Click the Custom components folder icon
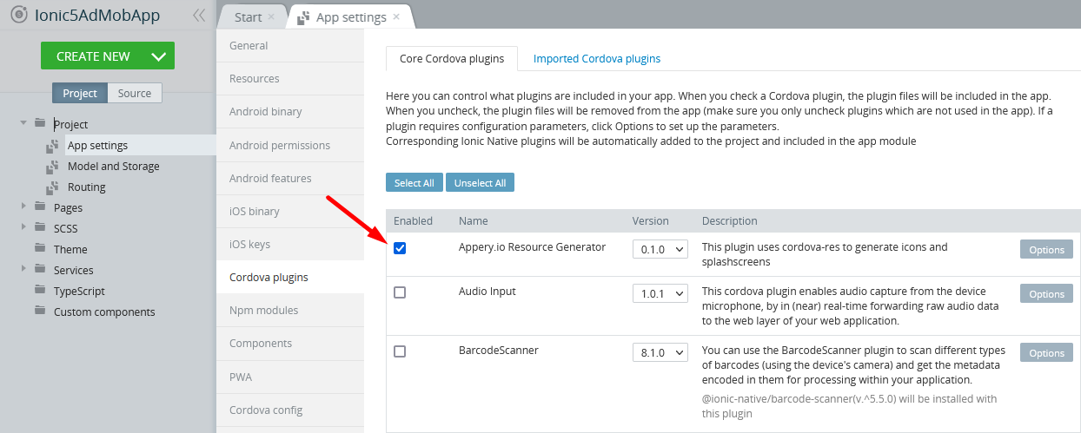This screenshot has width=1081, height=433. tap(40, 312)
